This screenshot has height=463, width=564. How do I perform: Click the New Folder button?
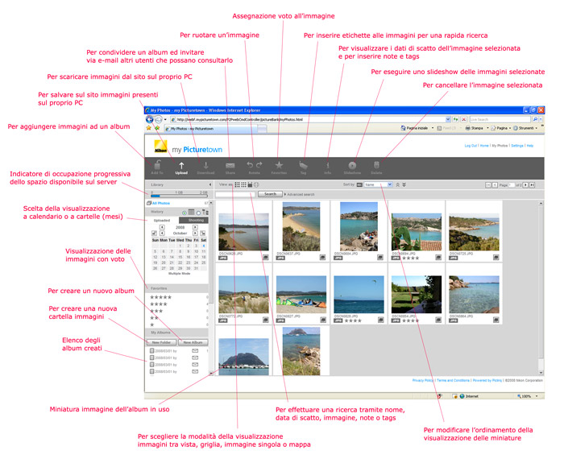click(x=161, y=342)
